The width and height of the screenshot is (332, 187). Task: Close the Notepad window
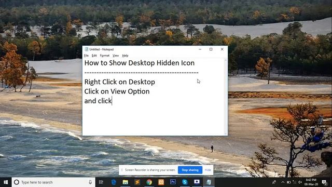click(222, 49)
